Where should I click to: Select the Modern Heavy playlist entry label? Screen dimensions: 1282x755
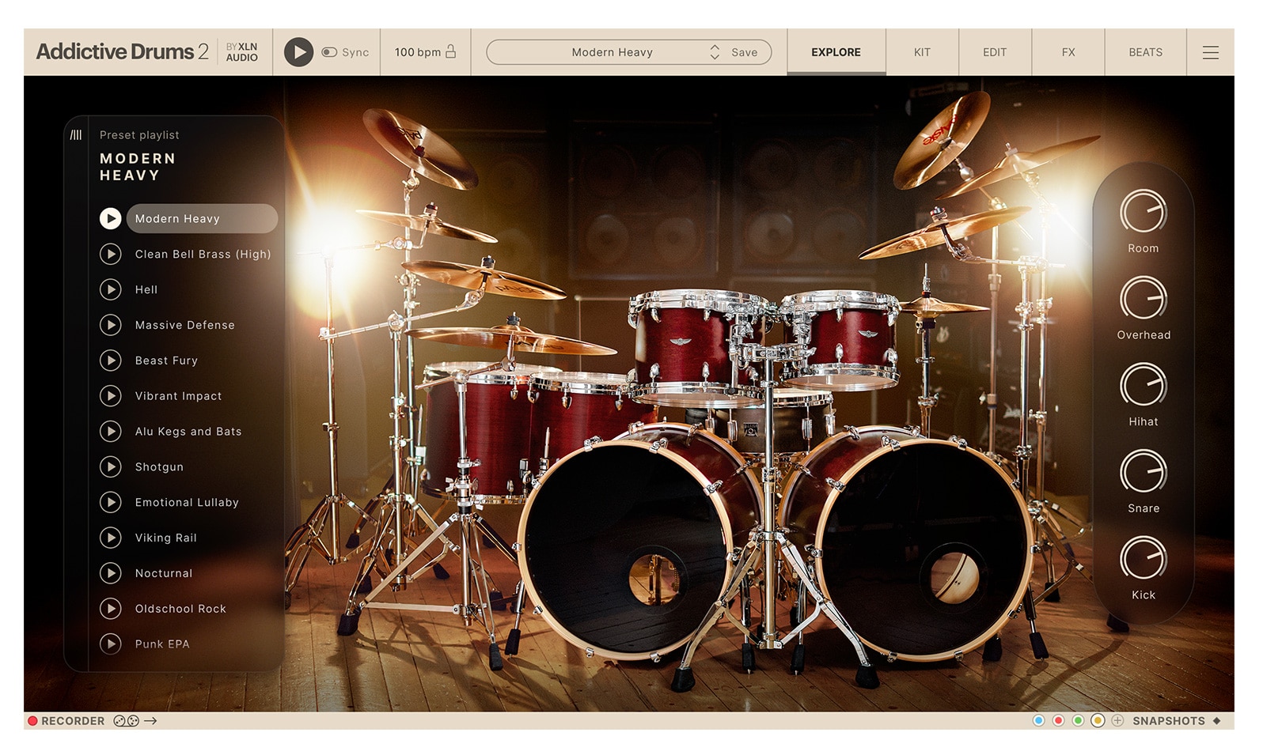202,218
